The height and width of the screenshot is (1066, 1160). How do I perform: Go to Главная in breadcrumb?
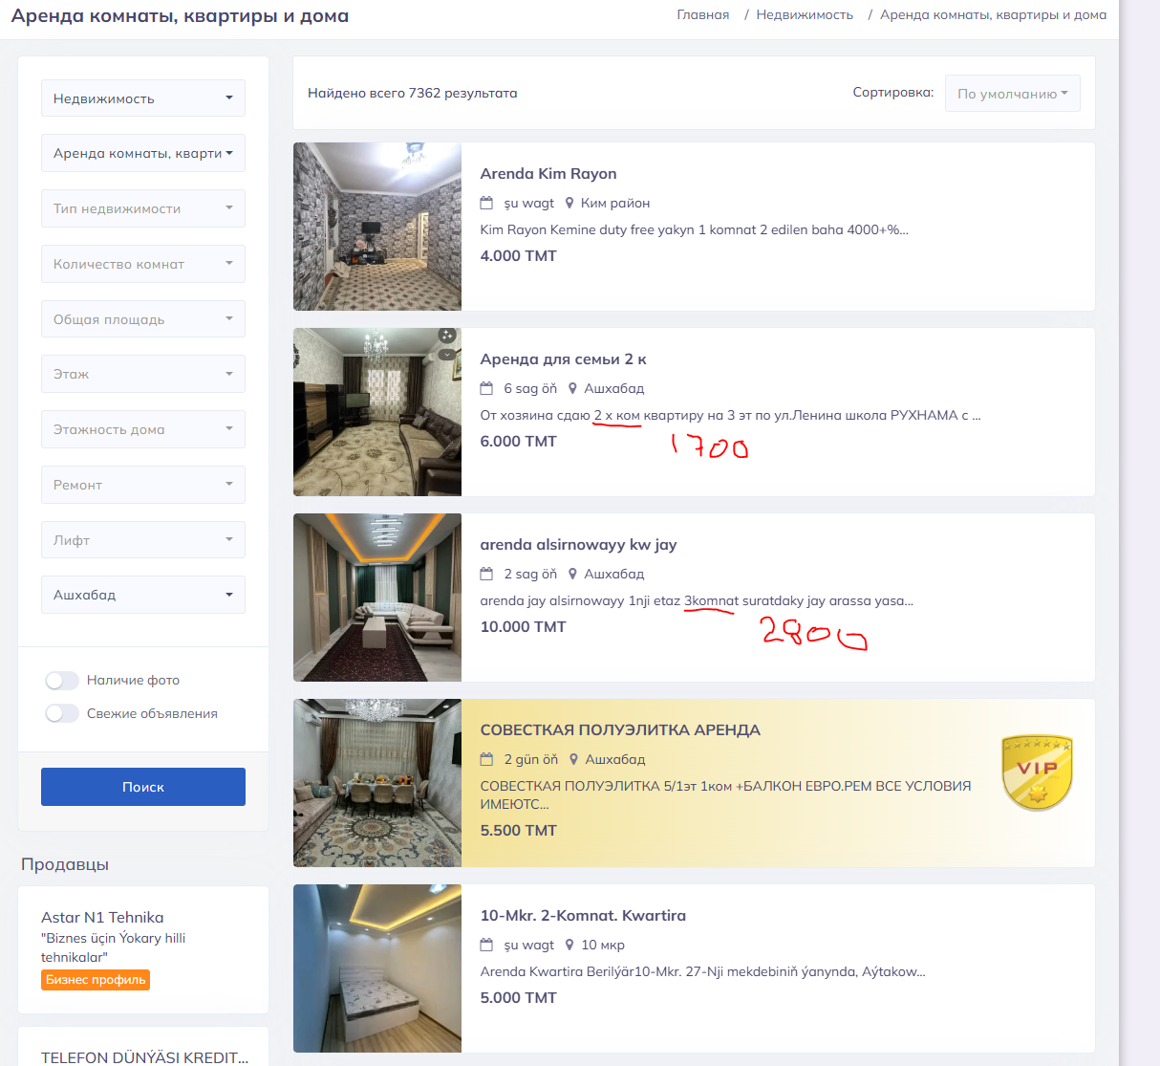[x=702, y=15]
